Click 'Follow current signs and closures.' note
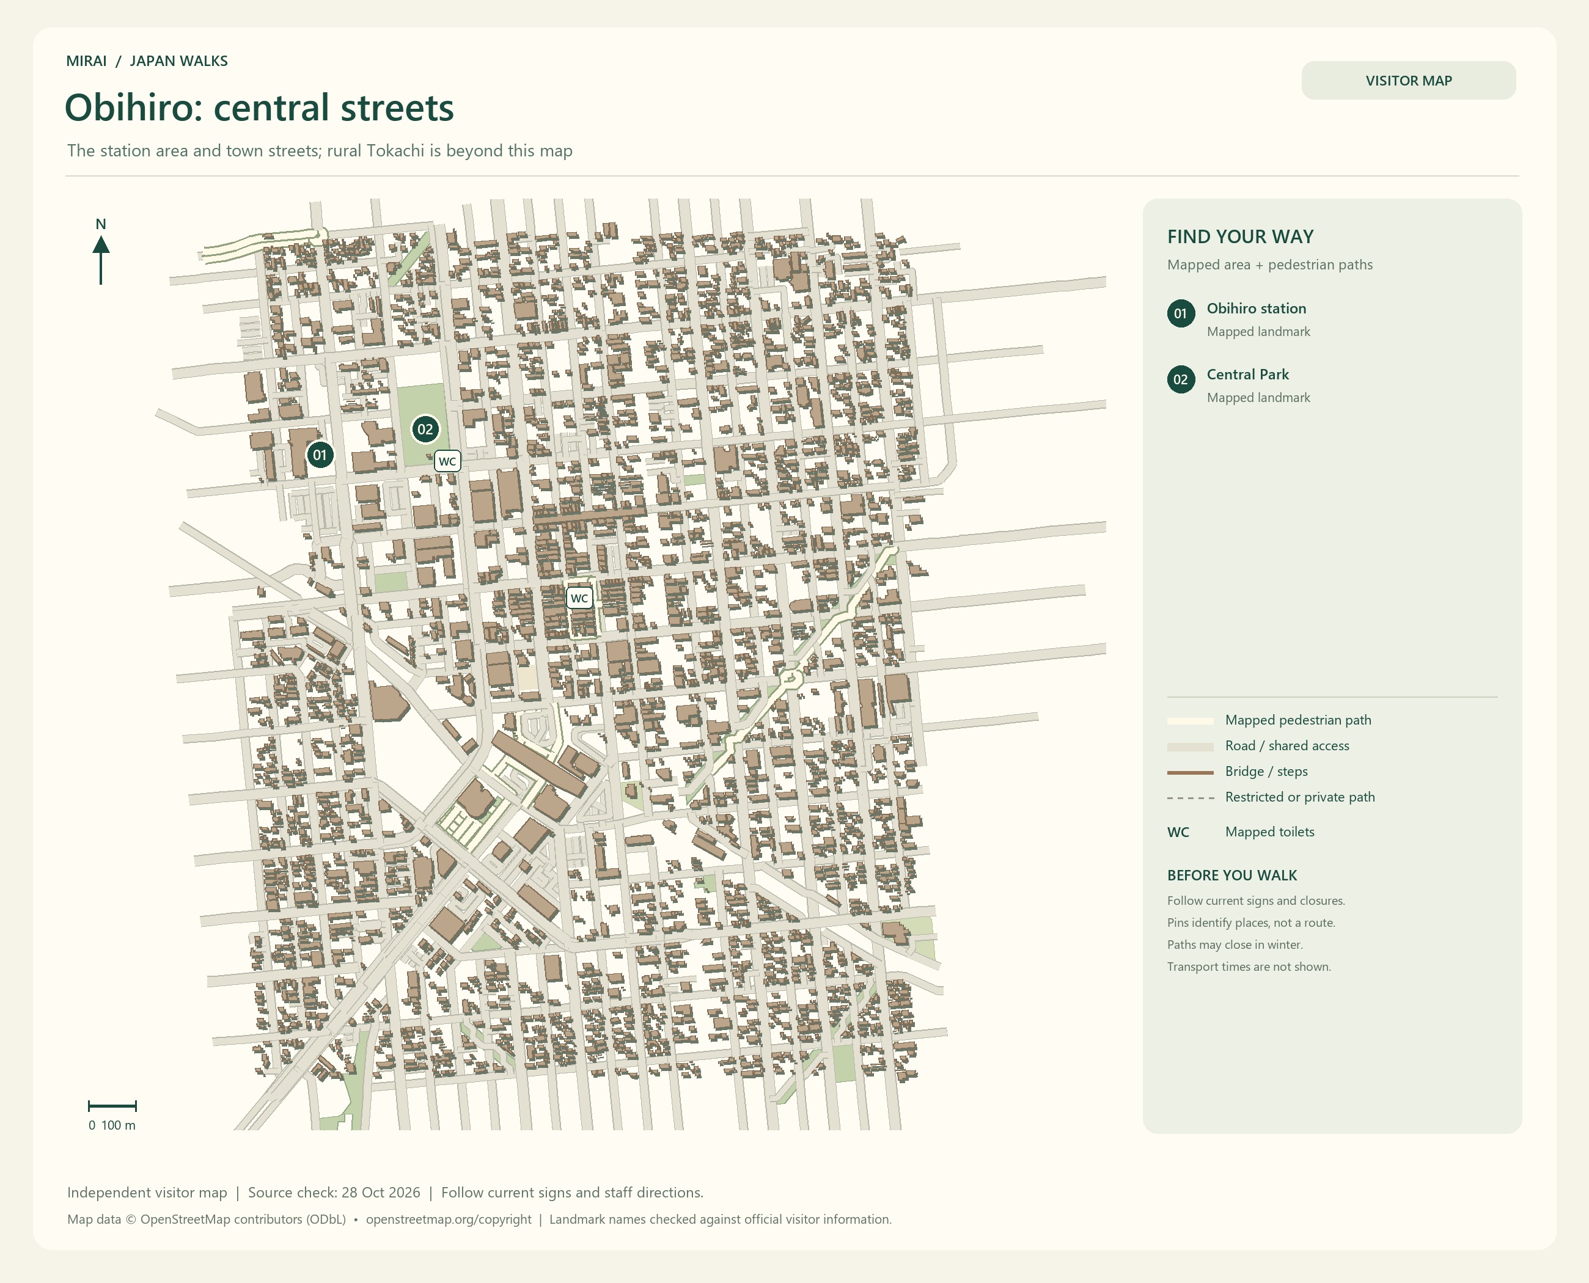The height and width of the screenshot is (1283, 1589). (x=1257, y=901)
